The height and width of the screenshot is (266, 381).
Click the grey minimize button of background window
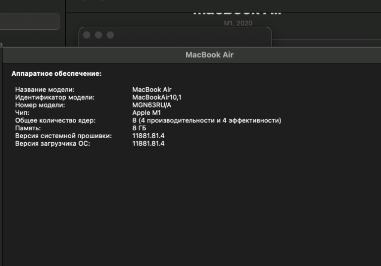point(98,35)
